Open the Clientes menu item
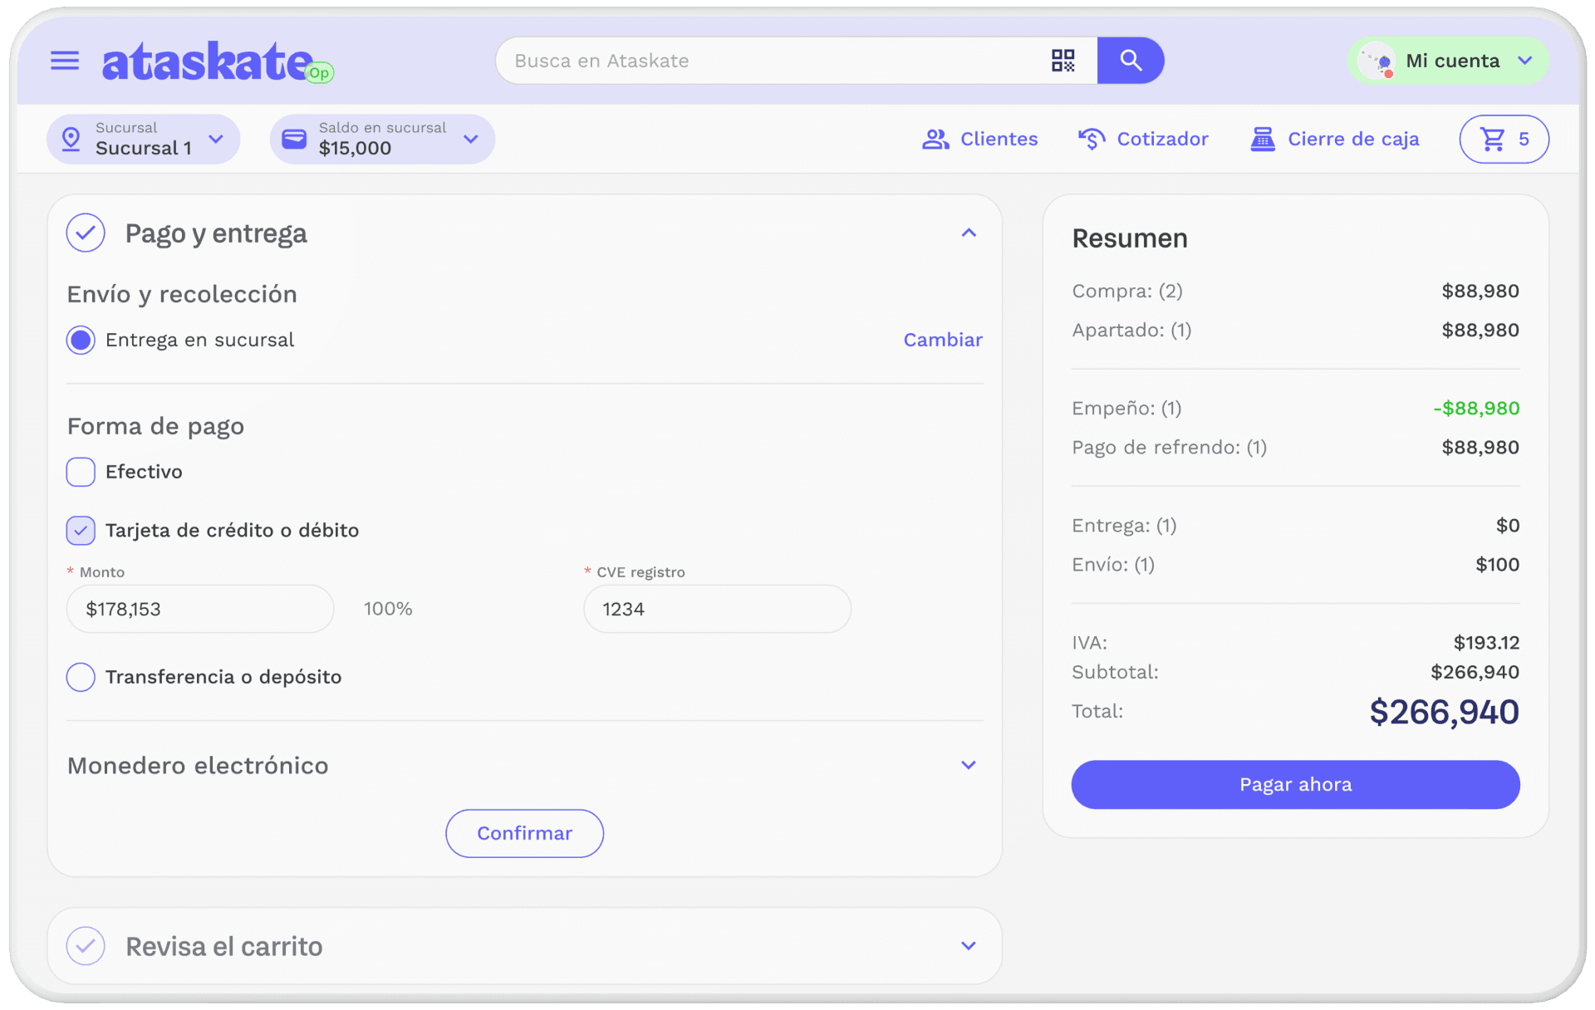This screenshot has width=1595, height=1010. (980, 140)
